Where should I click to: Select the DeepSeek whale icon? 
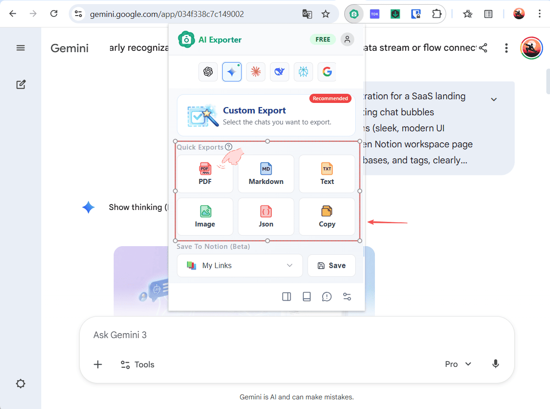[280, 72]
